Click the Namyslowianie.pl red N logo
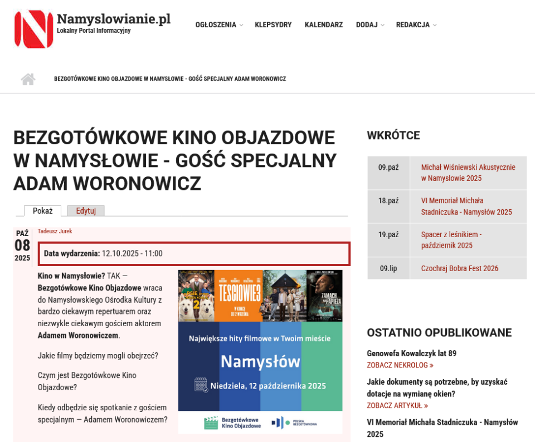 tap(34, 29)
